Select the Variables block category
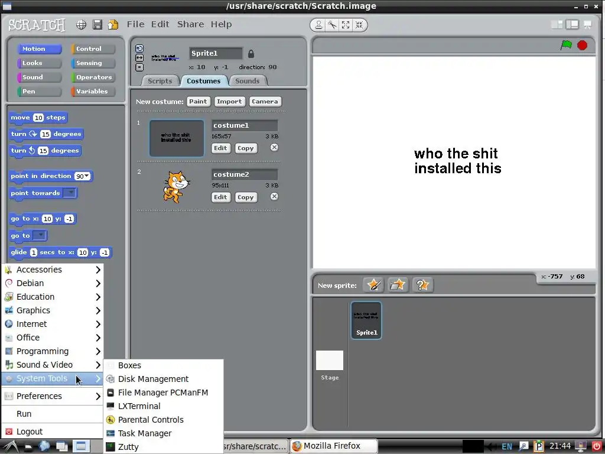 point(93,92)
